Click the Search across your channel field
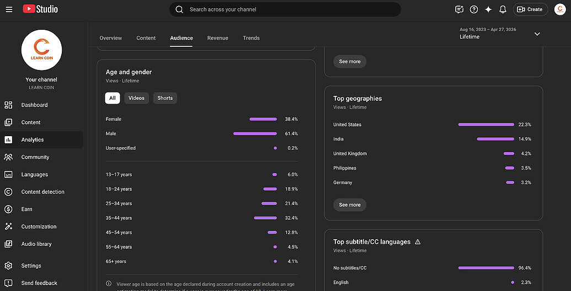Screen dimensions: 571x291 pyautogui.click(x=285, y=9)
